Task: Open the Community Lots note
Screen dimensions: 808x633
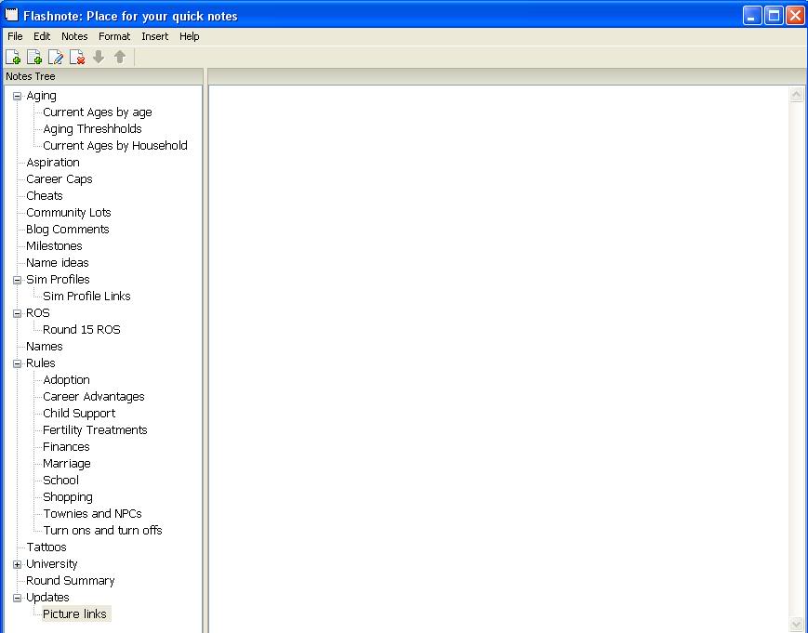Action: pyautogui.click(x=69, y=213)
